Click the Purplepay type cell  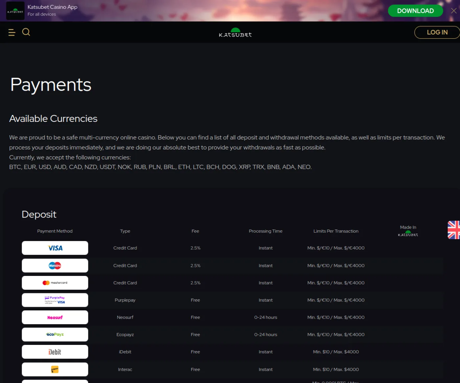point(125,300)
